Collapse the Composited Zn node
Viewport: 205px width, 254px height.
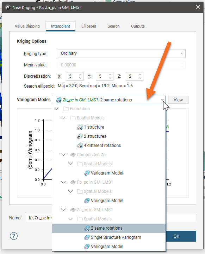(63, 155)
